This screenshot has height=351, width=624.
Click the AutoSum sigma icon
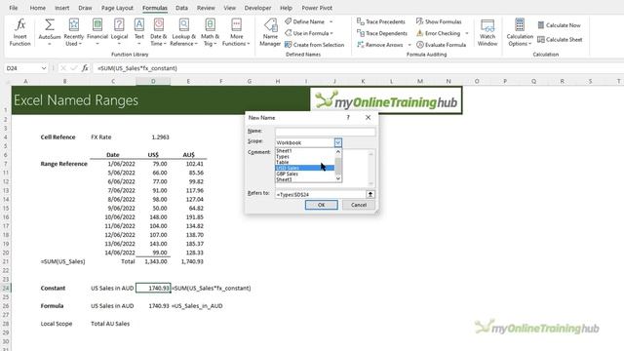click(50, 25)
